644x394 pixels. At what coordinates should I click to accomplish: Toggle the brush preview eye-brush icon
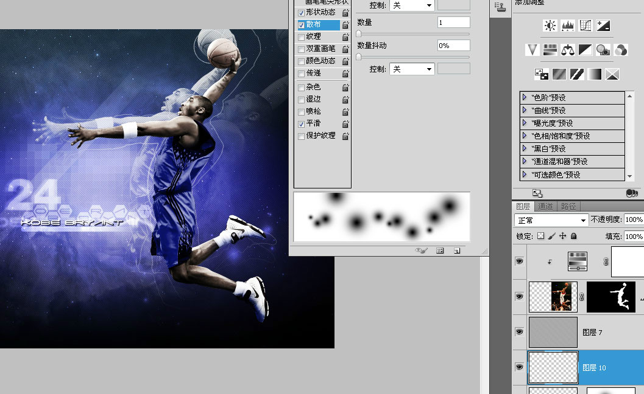click(422, 251)
